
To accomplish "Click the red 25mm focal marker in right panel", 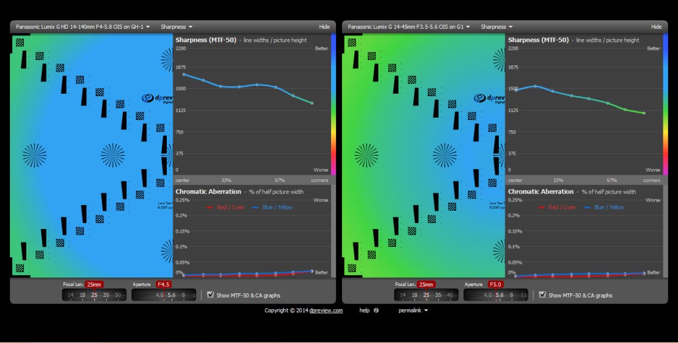I will pyautogui.click(x=426, y=284).
